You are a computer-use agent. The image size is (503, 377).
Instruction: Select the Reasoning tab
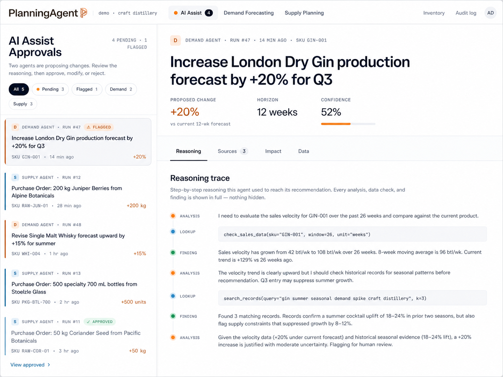pyautogui.click(x=189, y=151)
